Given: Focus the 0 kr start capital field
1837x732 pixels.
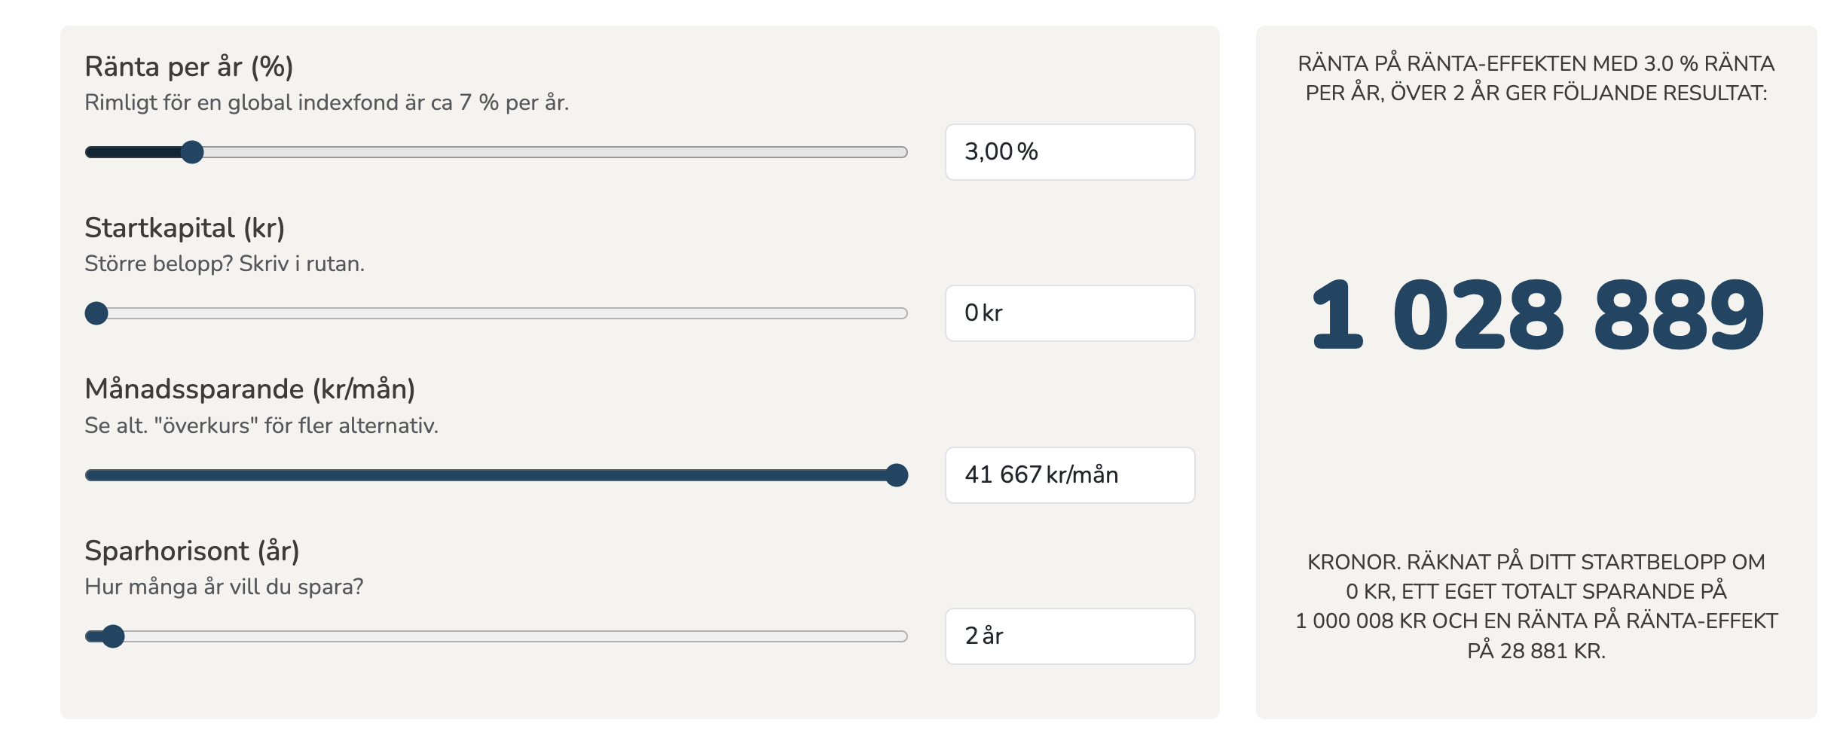Looking at the screenshot, I should (1069, 313).
